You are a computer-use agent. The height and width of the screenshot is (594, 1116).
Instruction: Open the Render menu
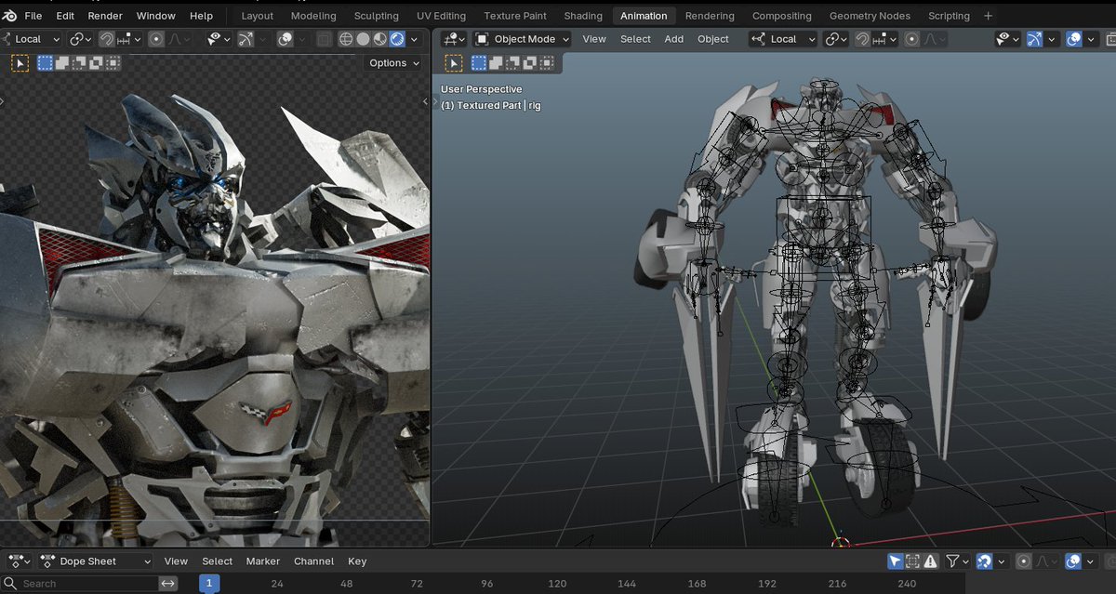point(104,15)
